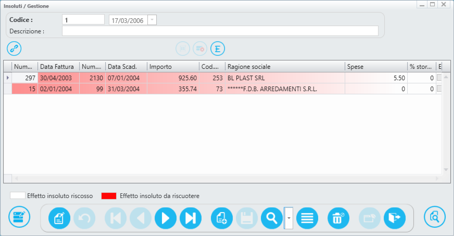This screenshot has width=454, height=236.
Task: Toggle checkbox in the F.D.B. ARREDAMENTI row
Action: pyautogui.click(x=439, y=89)
